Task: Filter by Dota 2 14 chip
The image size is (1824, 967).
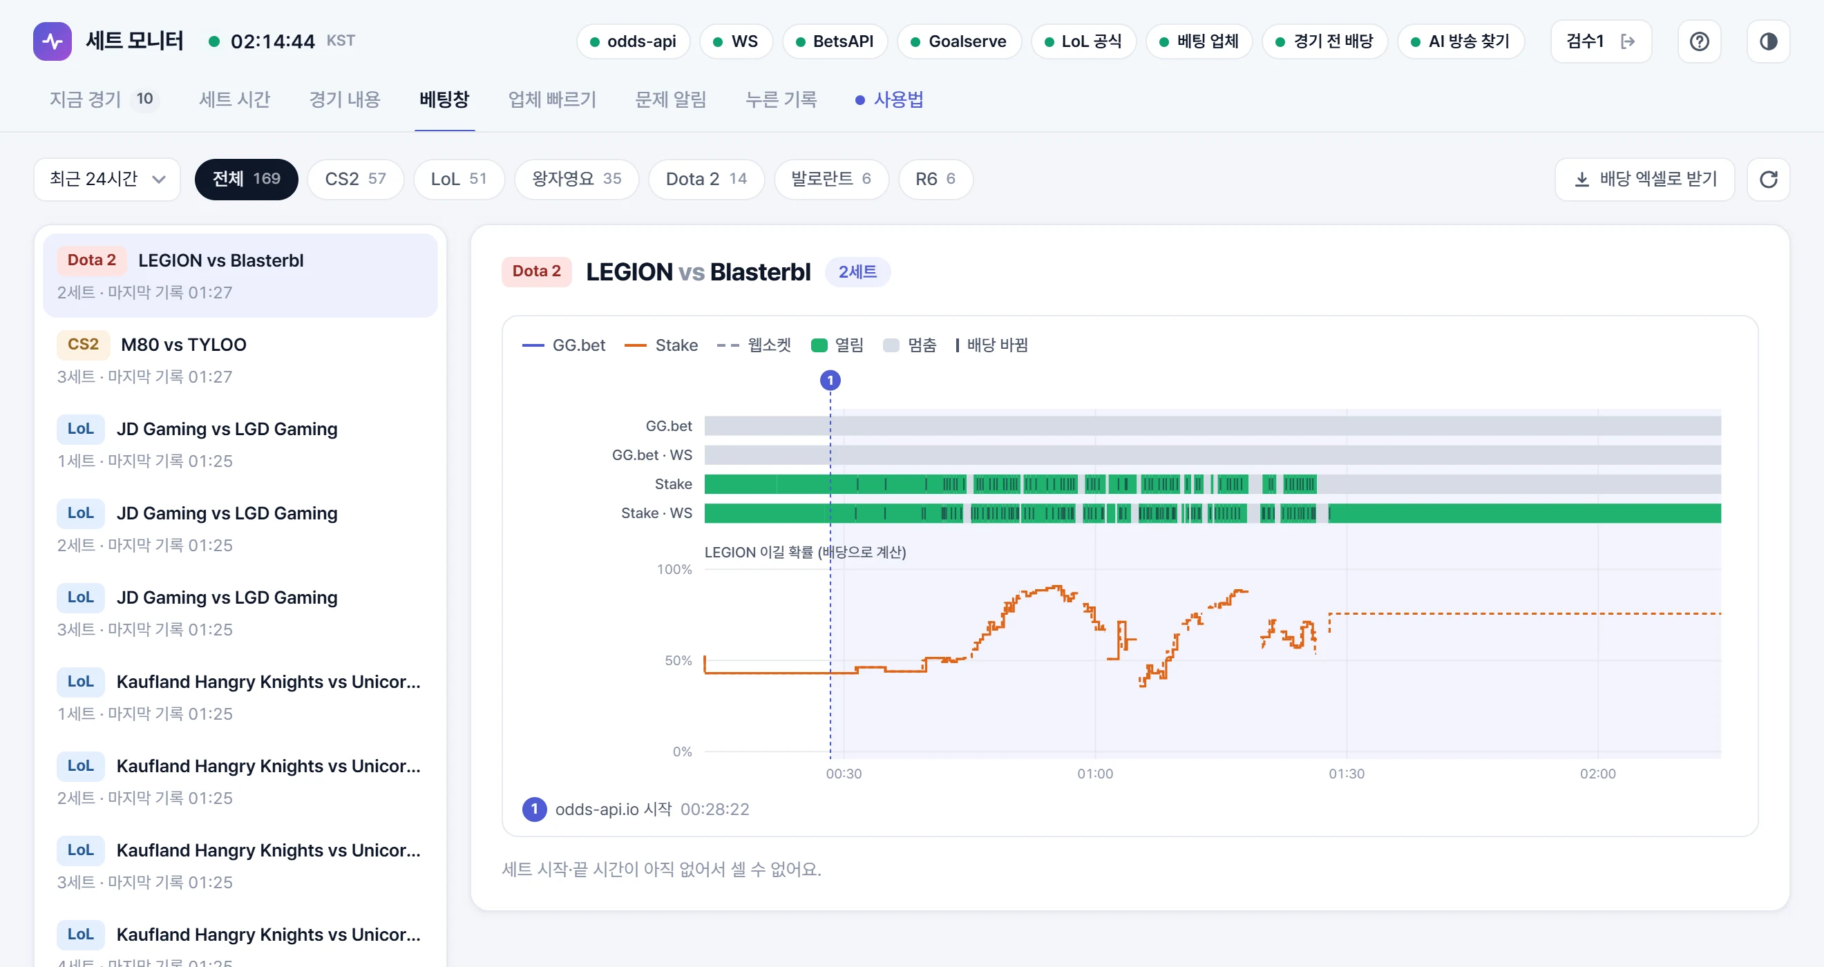Action: click(706, 179)
